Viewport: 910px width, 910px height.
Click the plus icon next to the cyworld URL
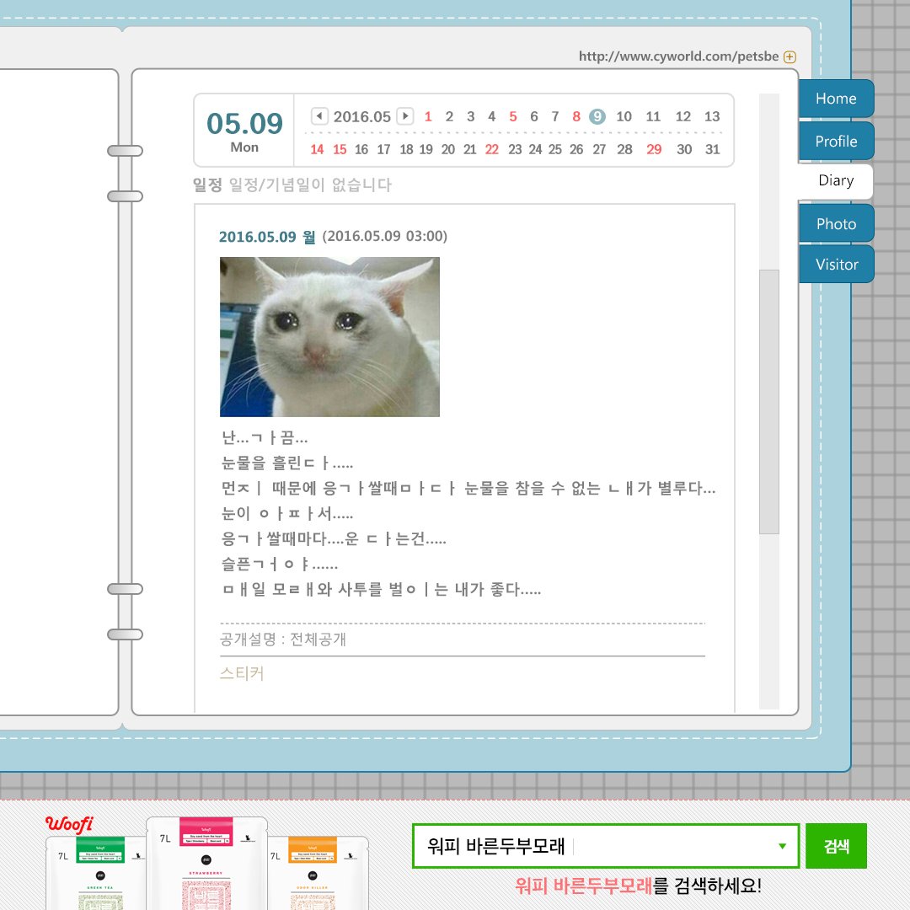pos(790,56)
